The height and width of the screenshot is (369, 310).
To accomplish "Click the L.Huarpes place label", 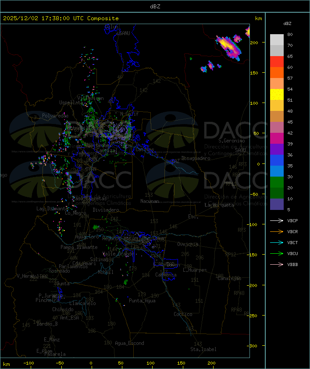I will (195, 270).
